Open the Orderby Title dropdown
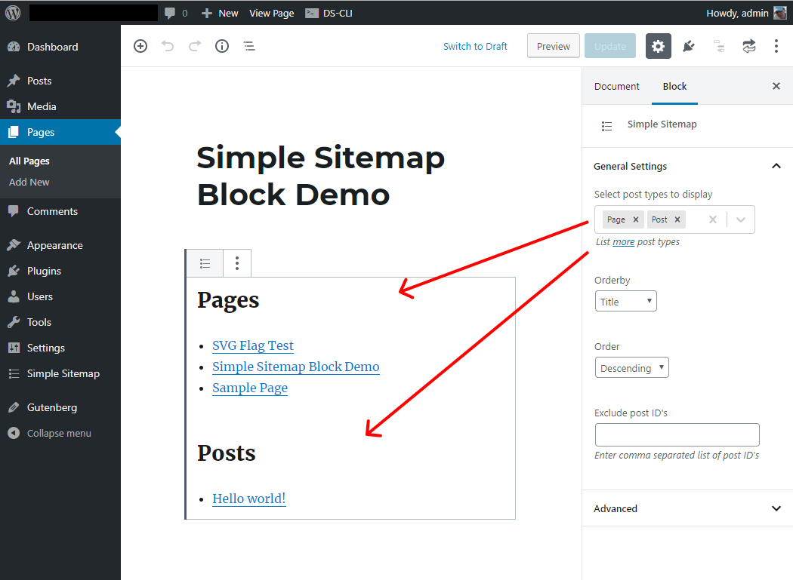Image resolution: width=793 pixels, height=580 pixels. coord(625,302)
